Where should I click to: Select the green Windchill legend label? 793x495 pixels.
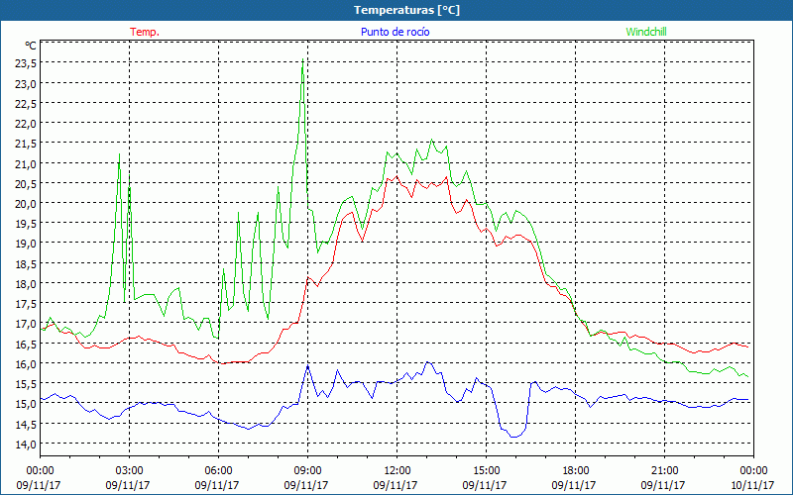[646, 32]
